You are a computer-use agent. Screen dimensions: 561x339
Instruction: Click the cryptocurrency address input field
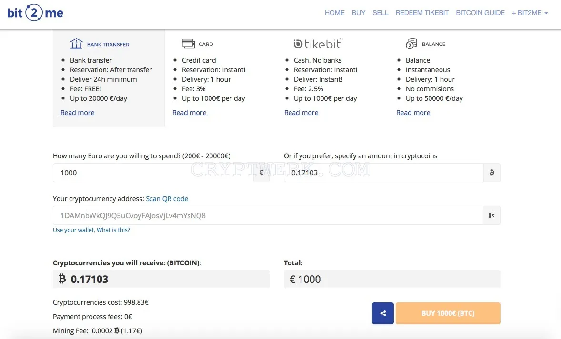click(x=268, y=215)
